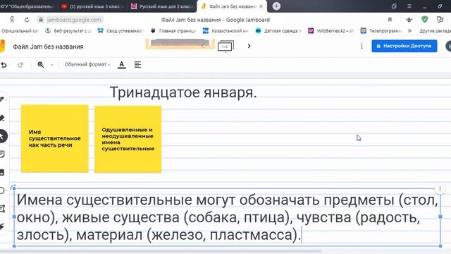Switch to the '(1) русский язык 3 класс' tab

tap(92, 6)
